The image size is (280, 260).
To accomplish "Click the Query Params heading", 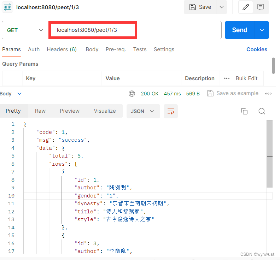I will (20, 64).
